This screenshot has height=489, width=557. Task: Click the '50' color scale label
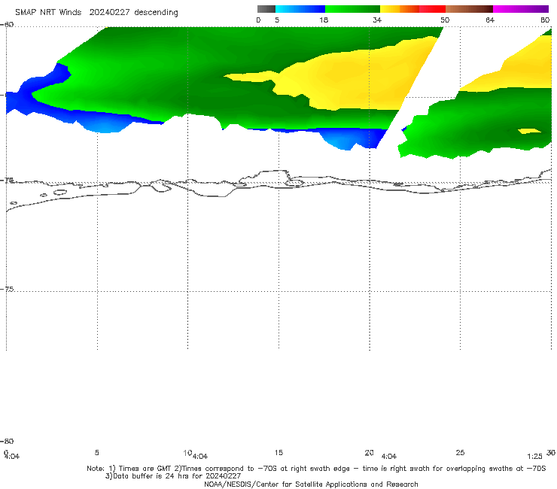click(445, 20)
